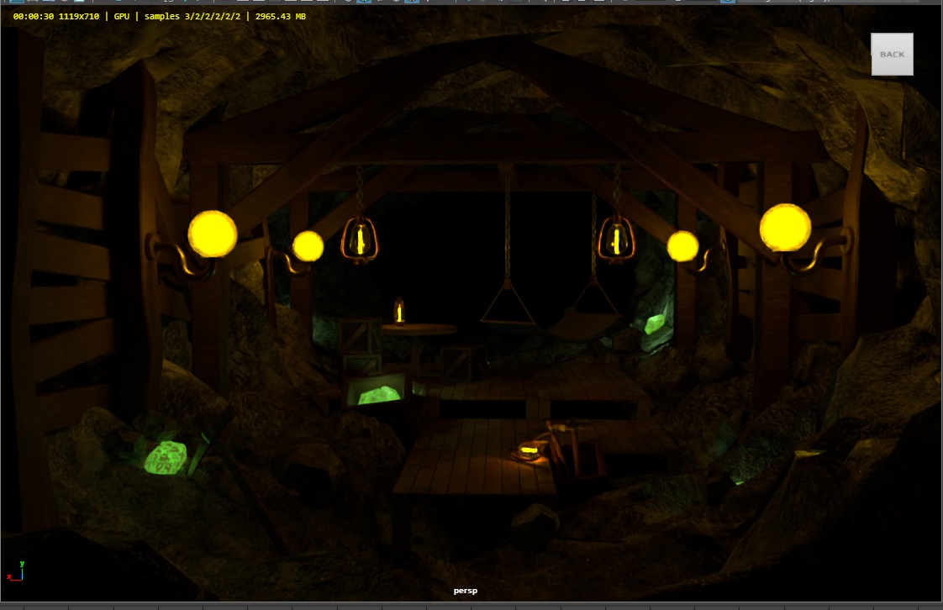
Task: Click the fallen lantern on the wooden floor
Action: click(531, 453)
